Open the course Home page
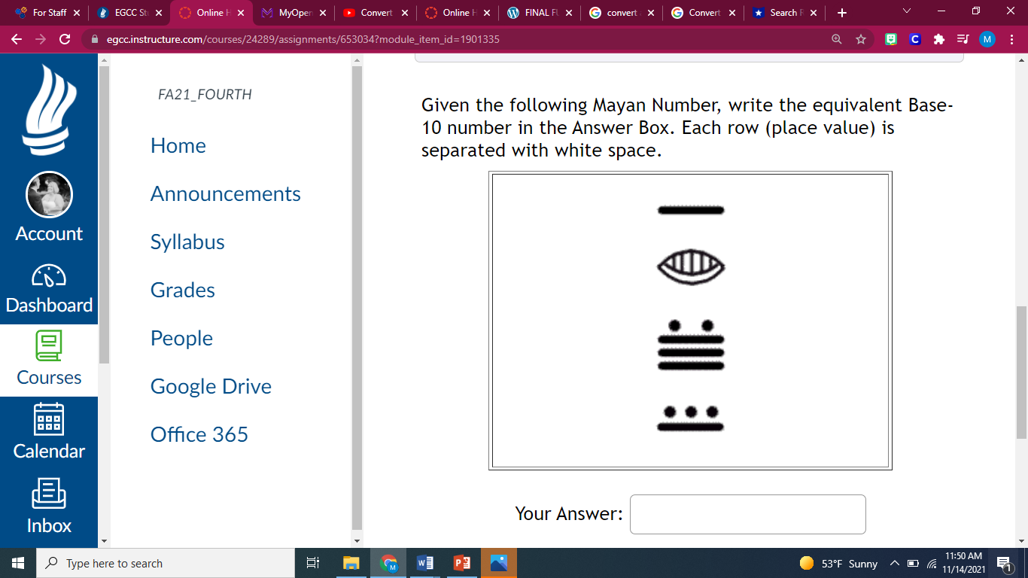This screenshot has width=1028, height=578. point(178,145)
